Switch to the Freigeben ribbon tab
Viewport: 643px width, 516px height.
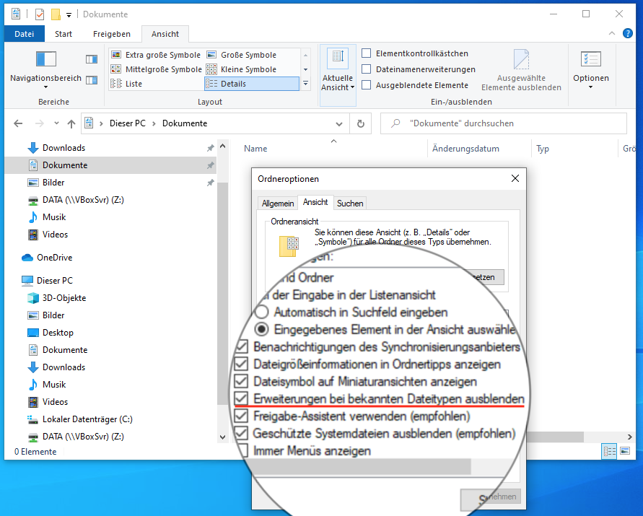tap(112, 34)
